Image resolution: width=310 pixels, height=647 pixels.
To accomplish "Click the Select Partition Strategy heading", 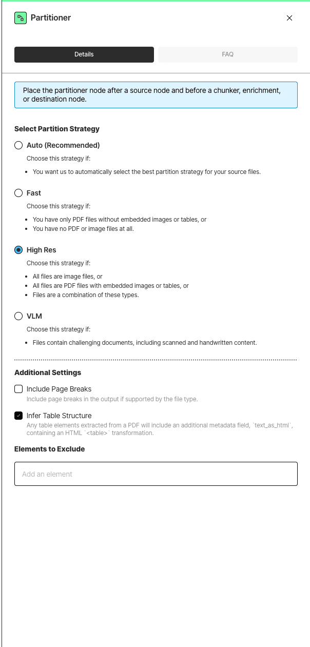I will tap(57, 129).
